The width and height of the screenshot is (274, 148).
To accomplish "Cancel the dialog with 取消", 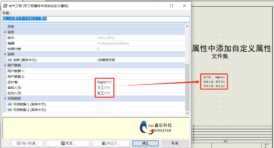I will pyautogui.click(x=175, y=143).
